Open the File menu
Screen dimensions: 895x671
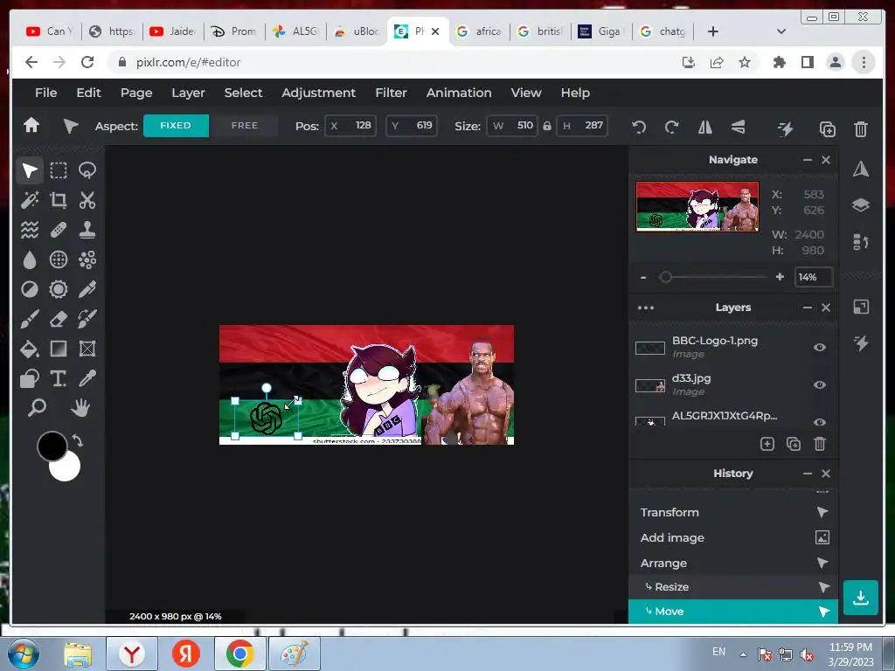[45, 93]
